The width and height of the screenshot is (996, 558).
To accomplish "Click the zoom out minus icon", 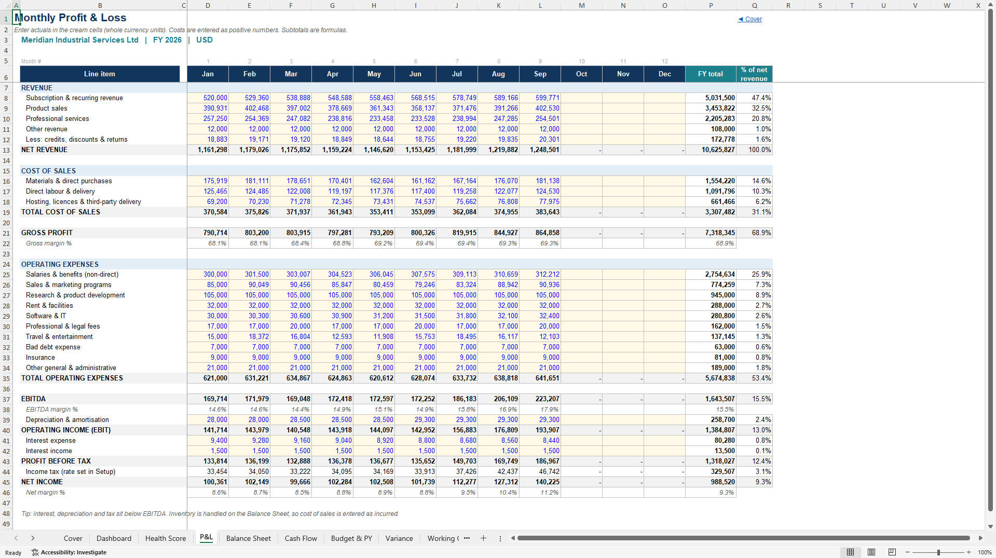I will (908, 552).
